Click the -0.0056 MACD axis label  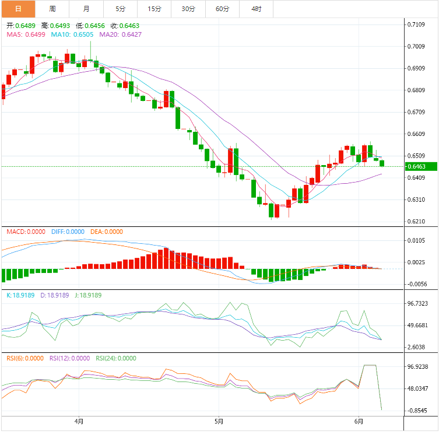click(417, 285)
